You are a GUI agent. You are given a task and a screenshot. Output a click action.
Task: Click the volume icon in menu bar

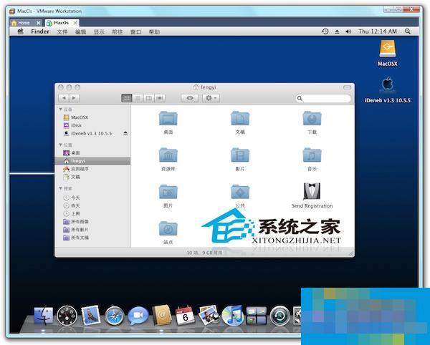[348, 31]
